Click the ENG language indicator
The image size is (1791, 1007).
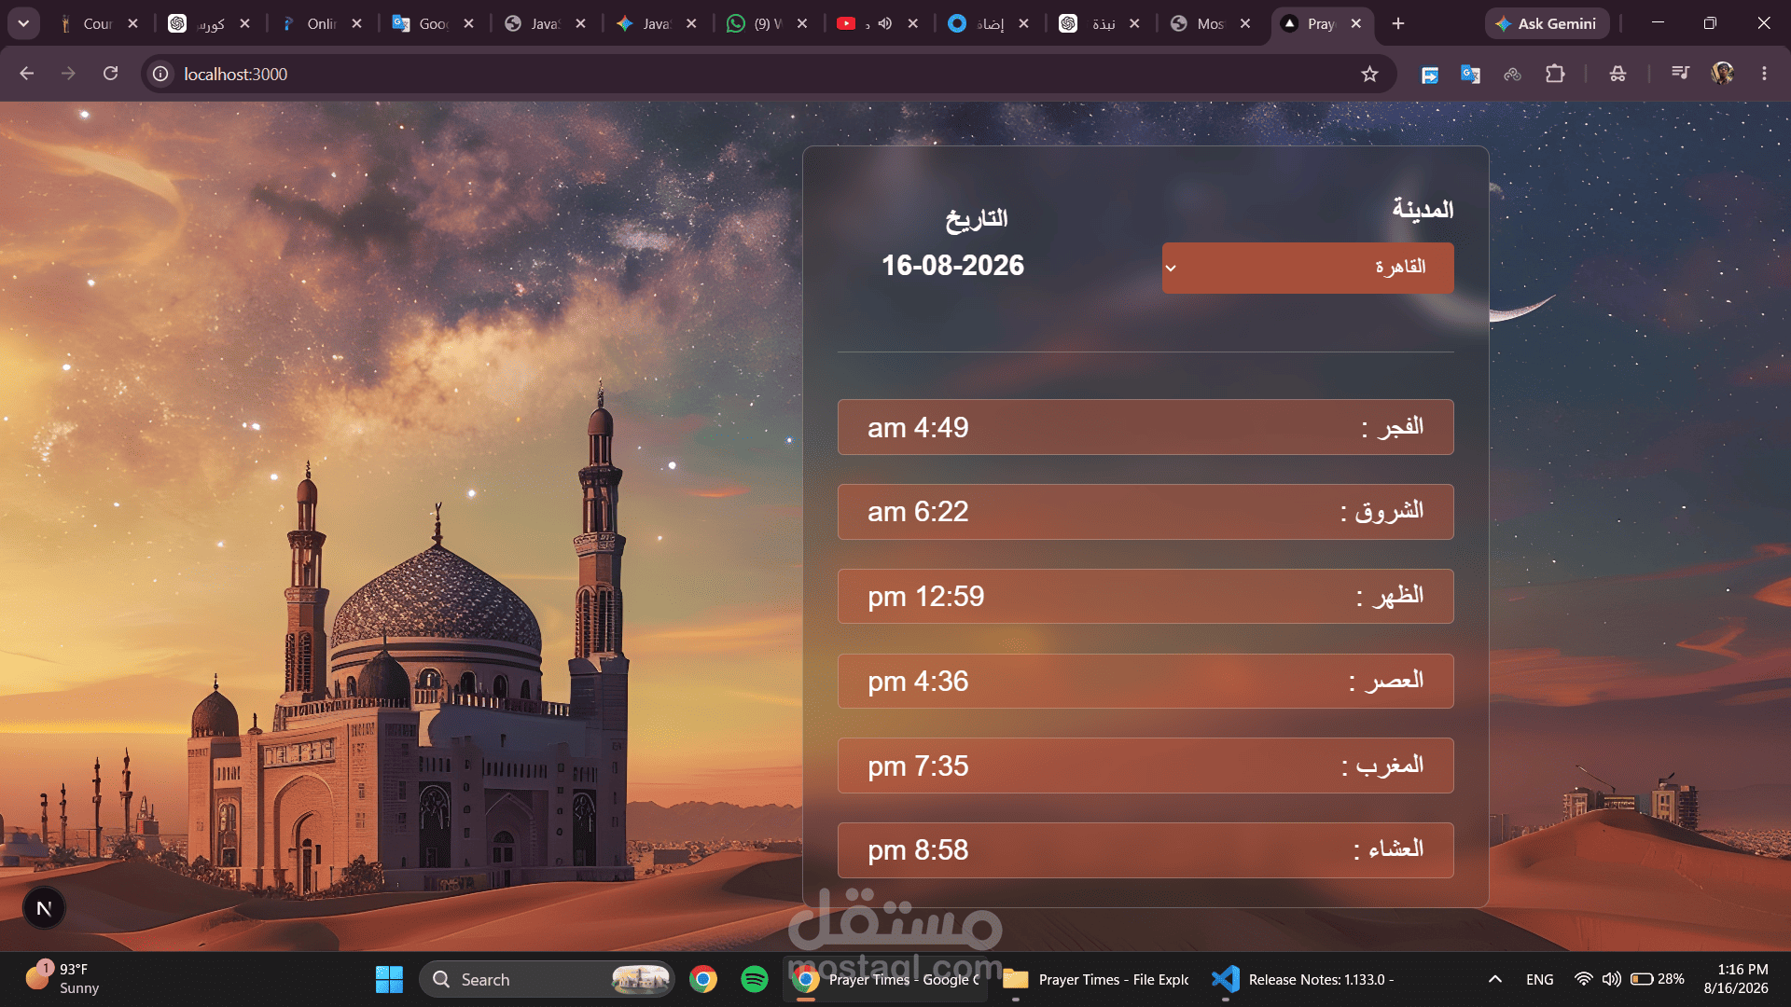[x=1539, y=979]
